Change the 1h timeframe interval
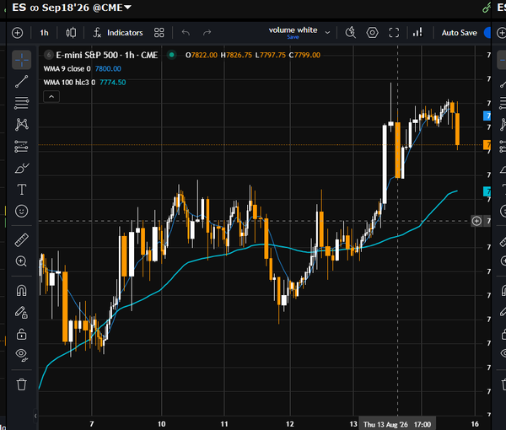506x430 pixels. click(x=44, y=33)
